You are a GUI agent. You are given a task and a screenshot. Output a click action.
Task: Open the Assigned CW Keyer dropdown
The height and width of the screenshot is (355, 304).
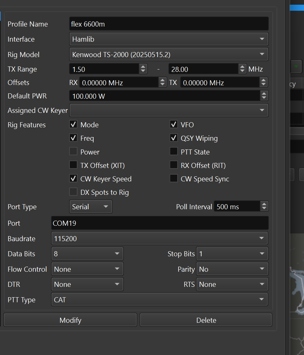coord(169,110)
